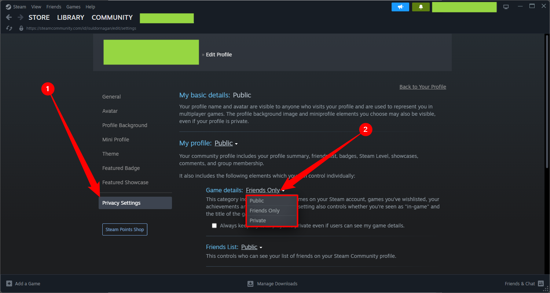Select Theme in the sidebar
The height and width of the screenshot is (293, 550).
point(110,154)
